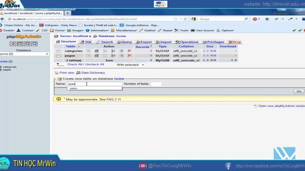Open VnExpress - Daily News bookmark
Image resolution: width=305 pixels, height=171 pixels.
click(58, 25)
